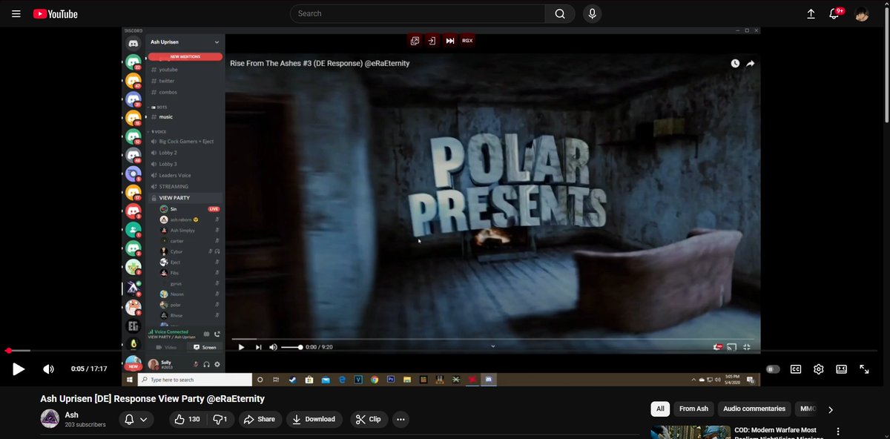Collapse the BOTS category in Discord

point(158,107)
